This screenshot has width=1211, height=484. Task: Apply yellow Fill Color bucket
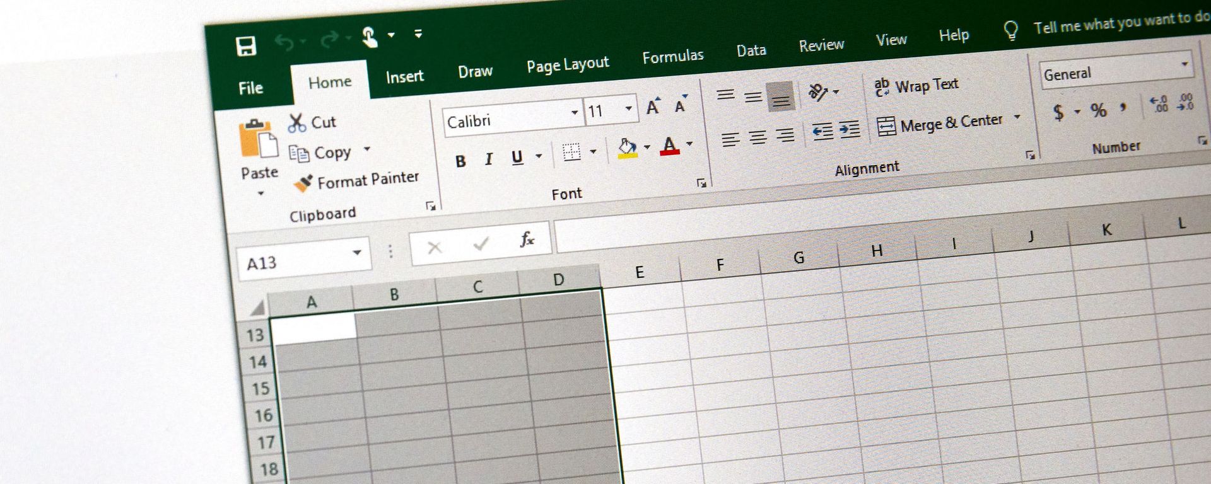point(628,148)
